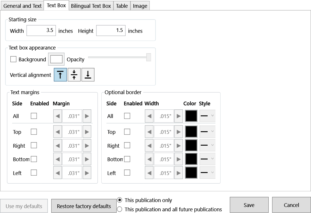Pick the Bottom border color swatch
Viewport: 311px width, 213px height.
(191, 159)
